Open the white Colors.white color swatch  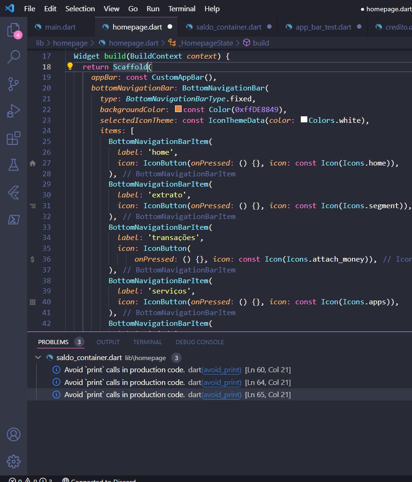tap(304, 119)
